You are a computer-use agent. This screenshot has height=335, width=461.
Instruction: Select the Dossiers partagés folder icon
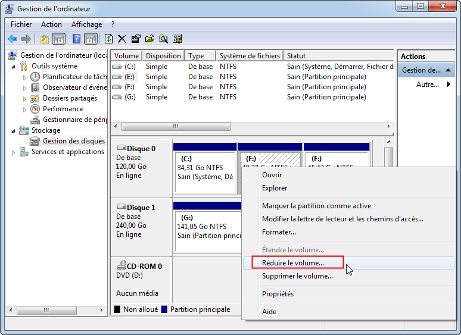pos(35,98)
